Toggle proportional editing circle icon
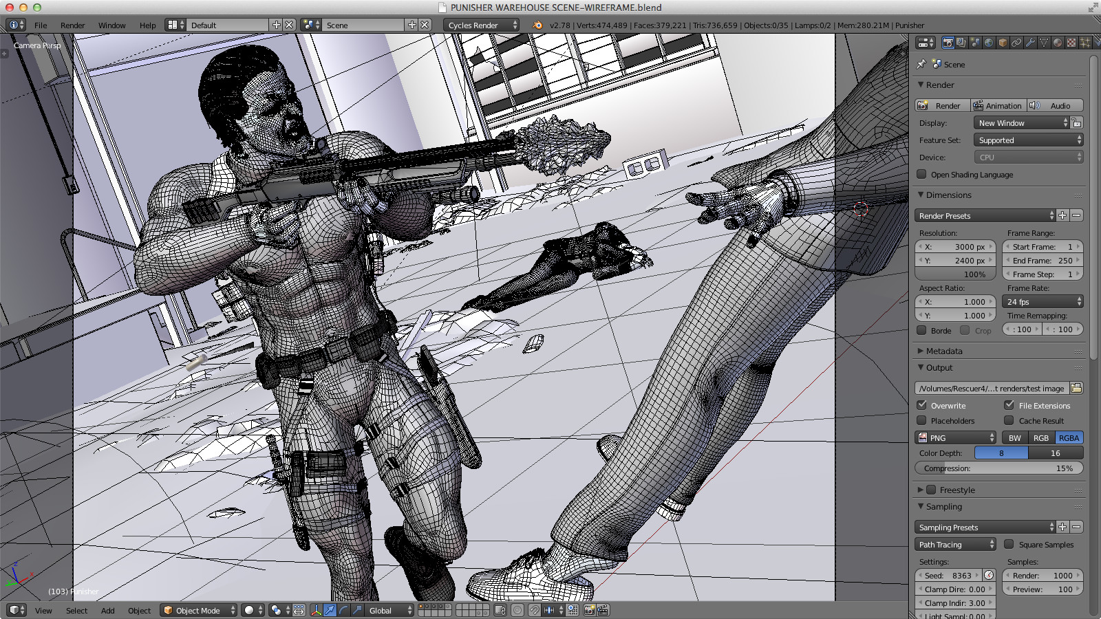The image size is (1101, 619). coord(517,610)
